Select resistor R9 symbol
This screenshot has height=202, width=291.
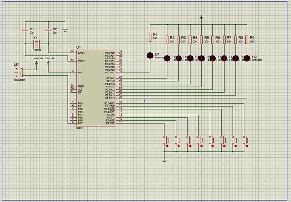click(247, 40)
